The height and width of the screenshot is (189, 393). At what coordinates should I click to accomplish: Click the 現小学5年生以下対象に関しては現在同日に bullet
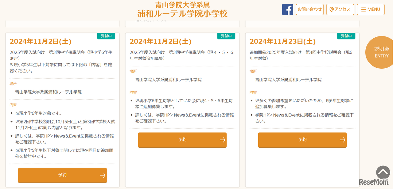(64, 153)
